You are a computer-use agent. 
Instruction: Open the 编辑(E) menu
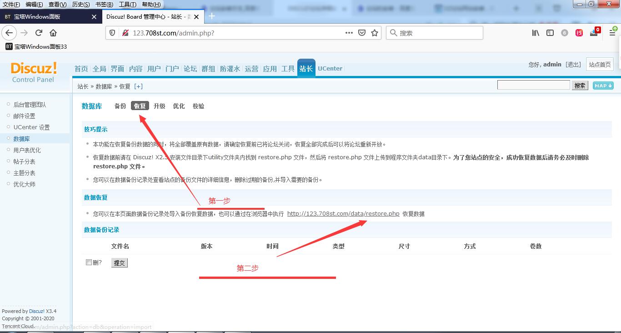pos(34,5)
